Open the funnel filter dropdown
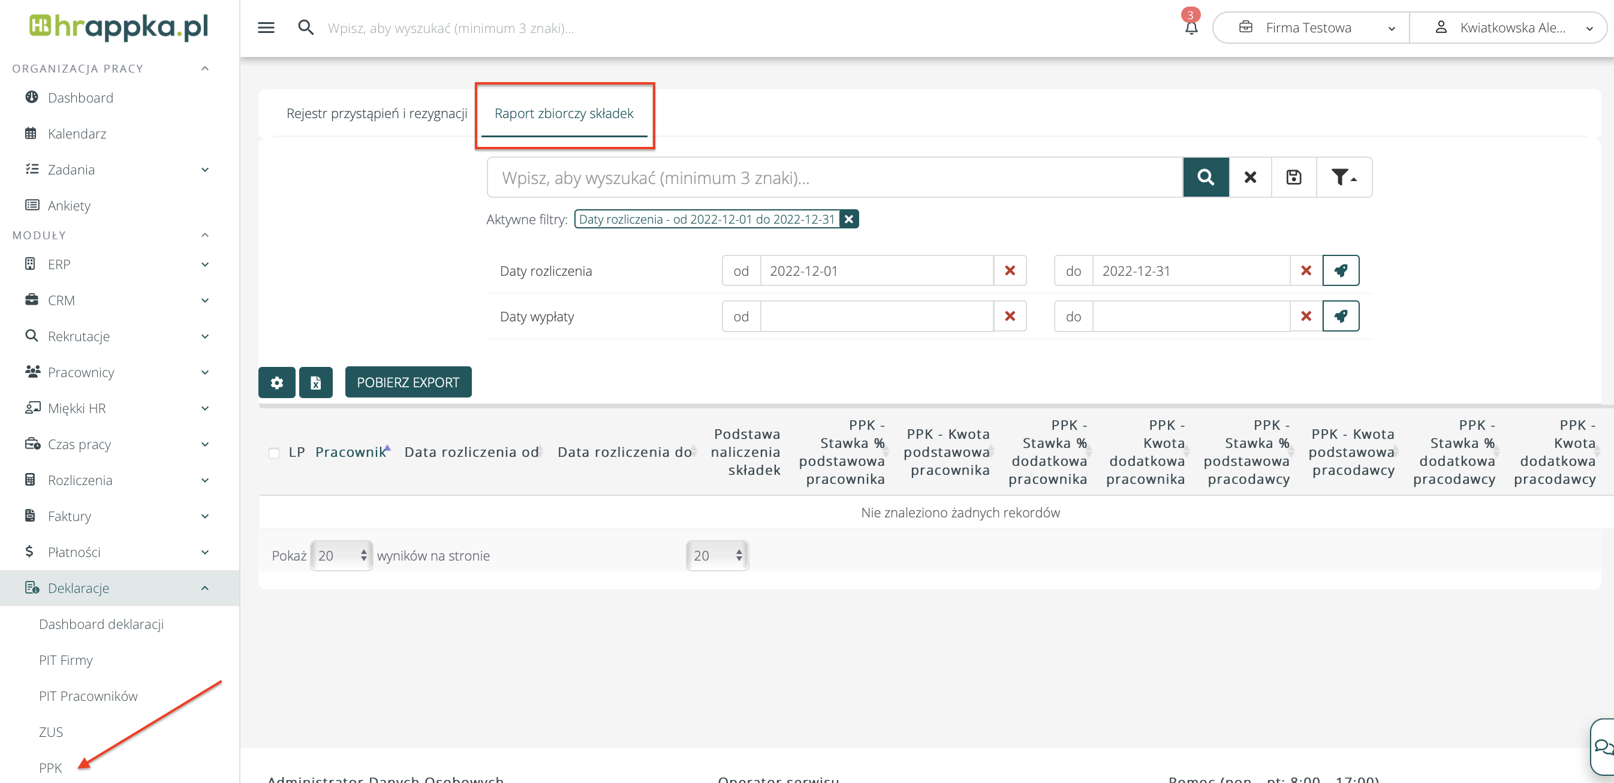1614x783 pixels. click(1344, 177)
